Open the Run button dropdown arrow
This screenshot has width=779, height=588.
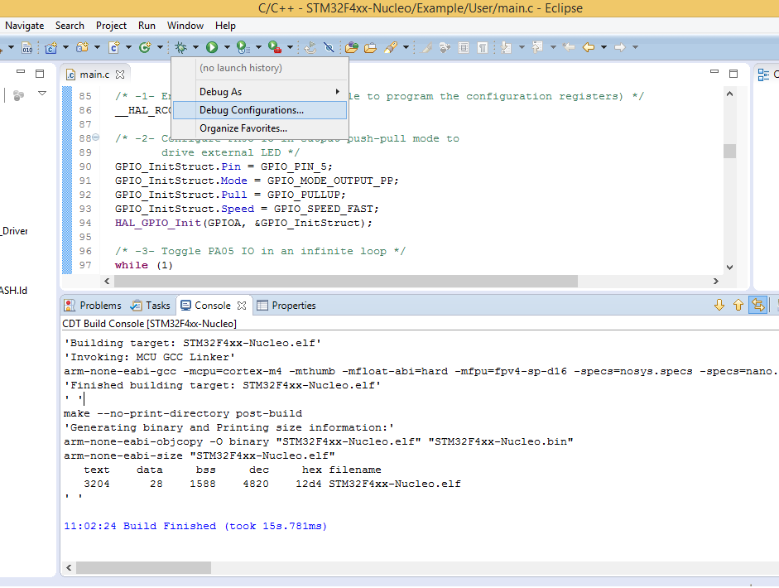pyautogui.click(x=227, y=48)
